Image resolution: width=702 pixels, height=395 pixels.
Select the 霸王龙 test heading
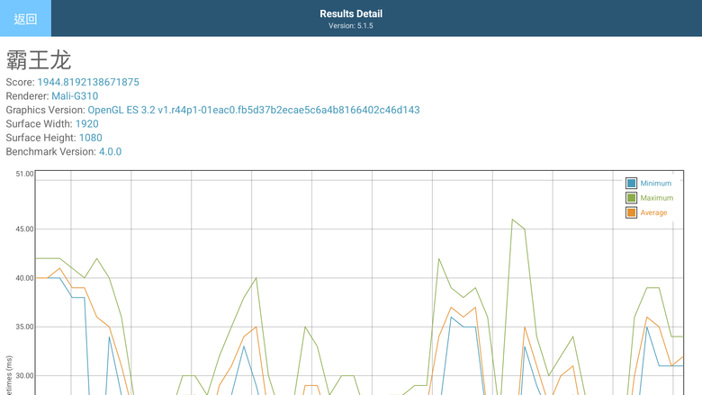click(x=39, y=60)
